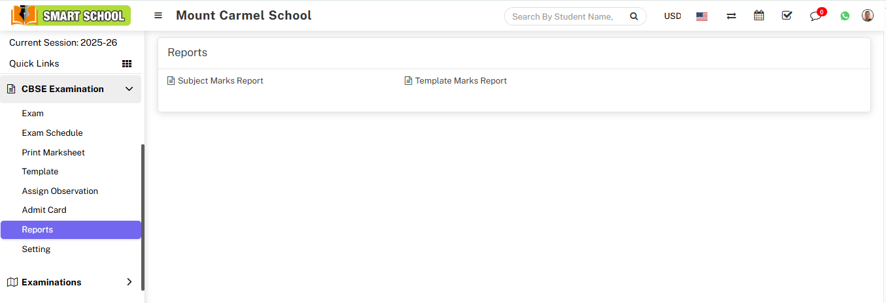The image size is (886, 303).
Task: Click the sidebar vertical scrollbar
Action: pyautogui.click(x=143, y=215)
